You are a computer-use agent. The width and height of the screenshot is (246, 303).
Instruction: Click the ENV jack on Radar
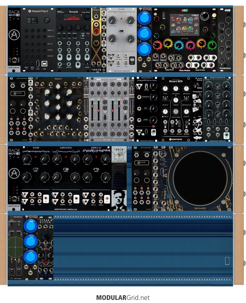tap(12, 273)
